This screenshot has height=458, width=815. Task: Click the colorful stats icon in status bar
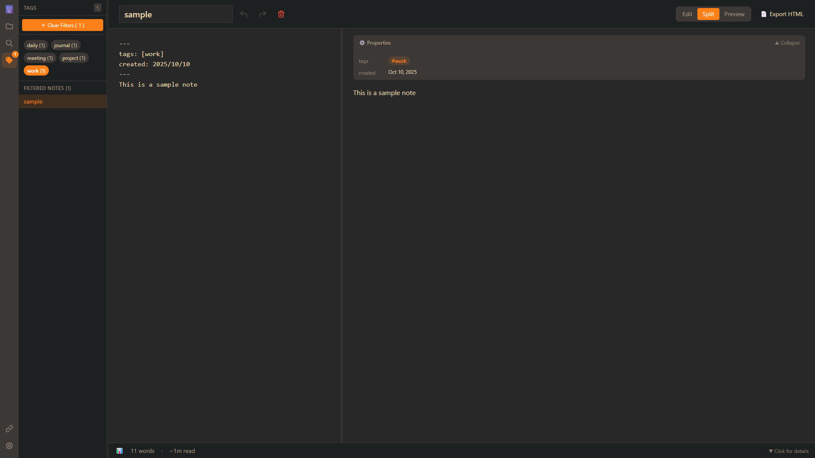pos(120,451)
